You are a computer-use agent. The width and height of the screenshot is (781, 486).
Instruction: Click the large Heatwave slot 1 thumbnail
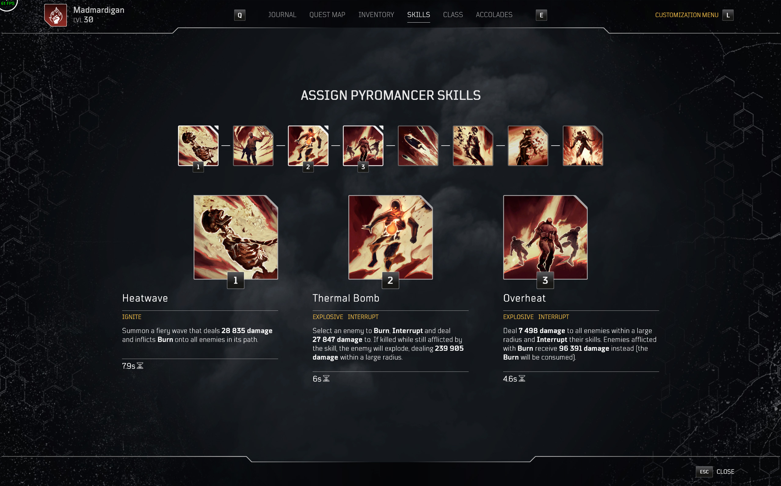[236, 237]
